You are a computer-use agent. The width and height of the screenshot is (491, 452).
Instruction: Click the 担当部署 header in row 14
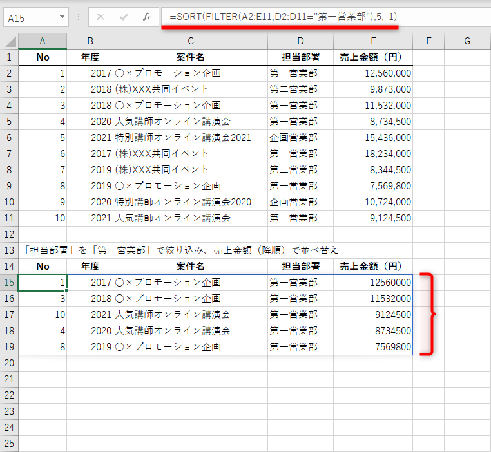coord(301,267)
